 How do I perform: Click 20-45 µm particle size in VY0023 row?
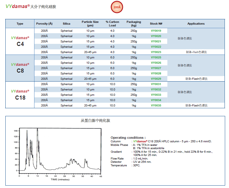point(90,52)
